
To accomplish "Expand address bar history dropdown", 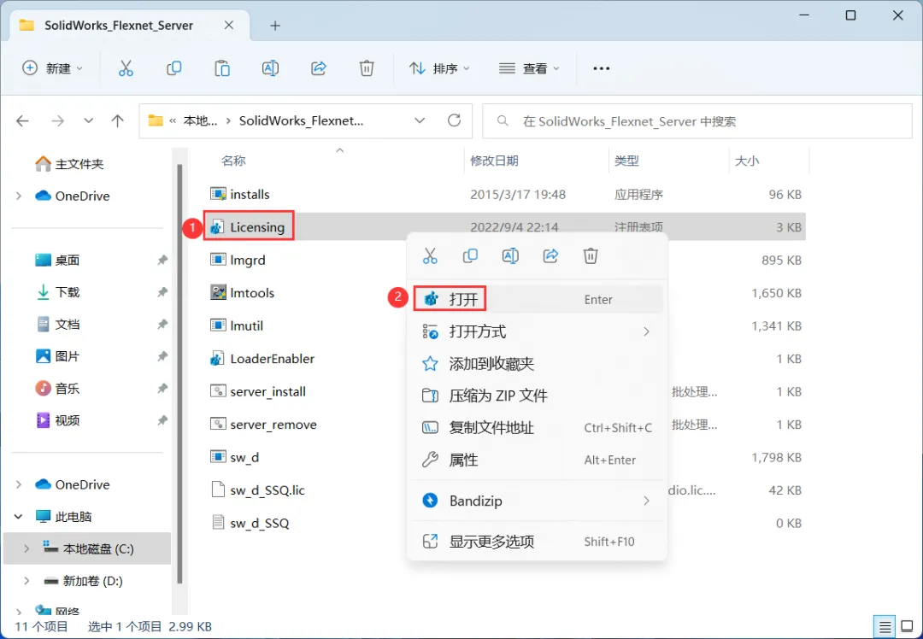I will pos(420,120).
